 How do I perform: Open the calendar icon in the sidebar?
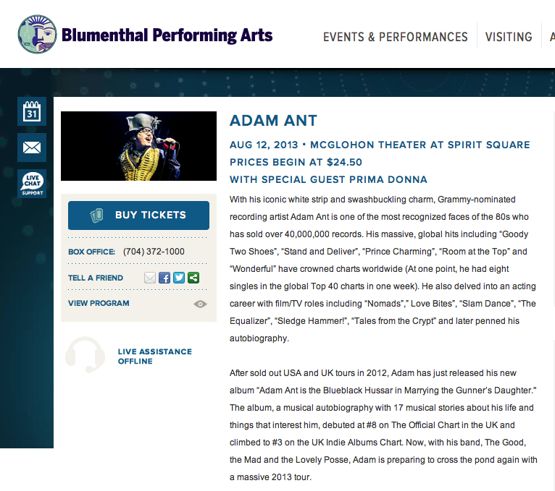pyautogui.click(x=32, y=111)
